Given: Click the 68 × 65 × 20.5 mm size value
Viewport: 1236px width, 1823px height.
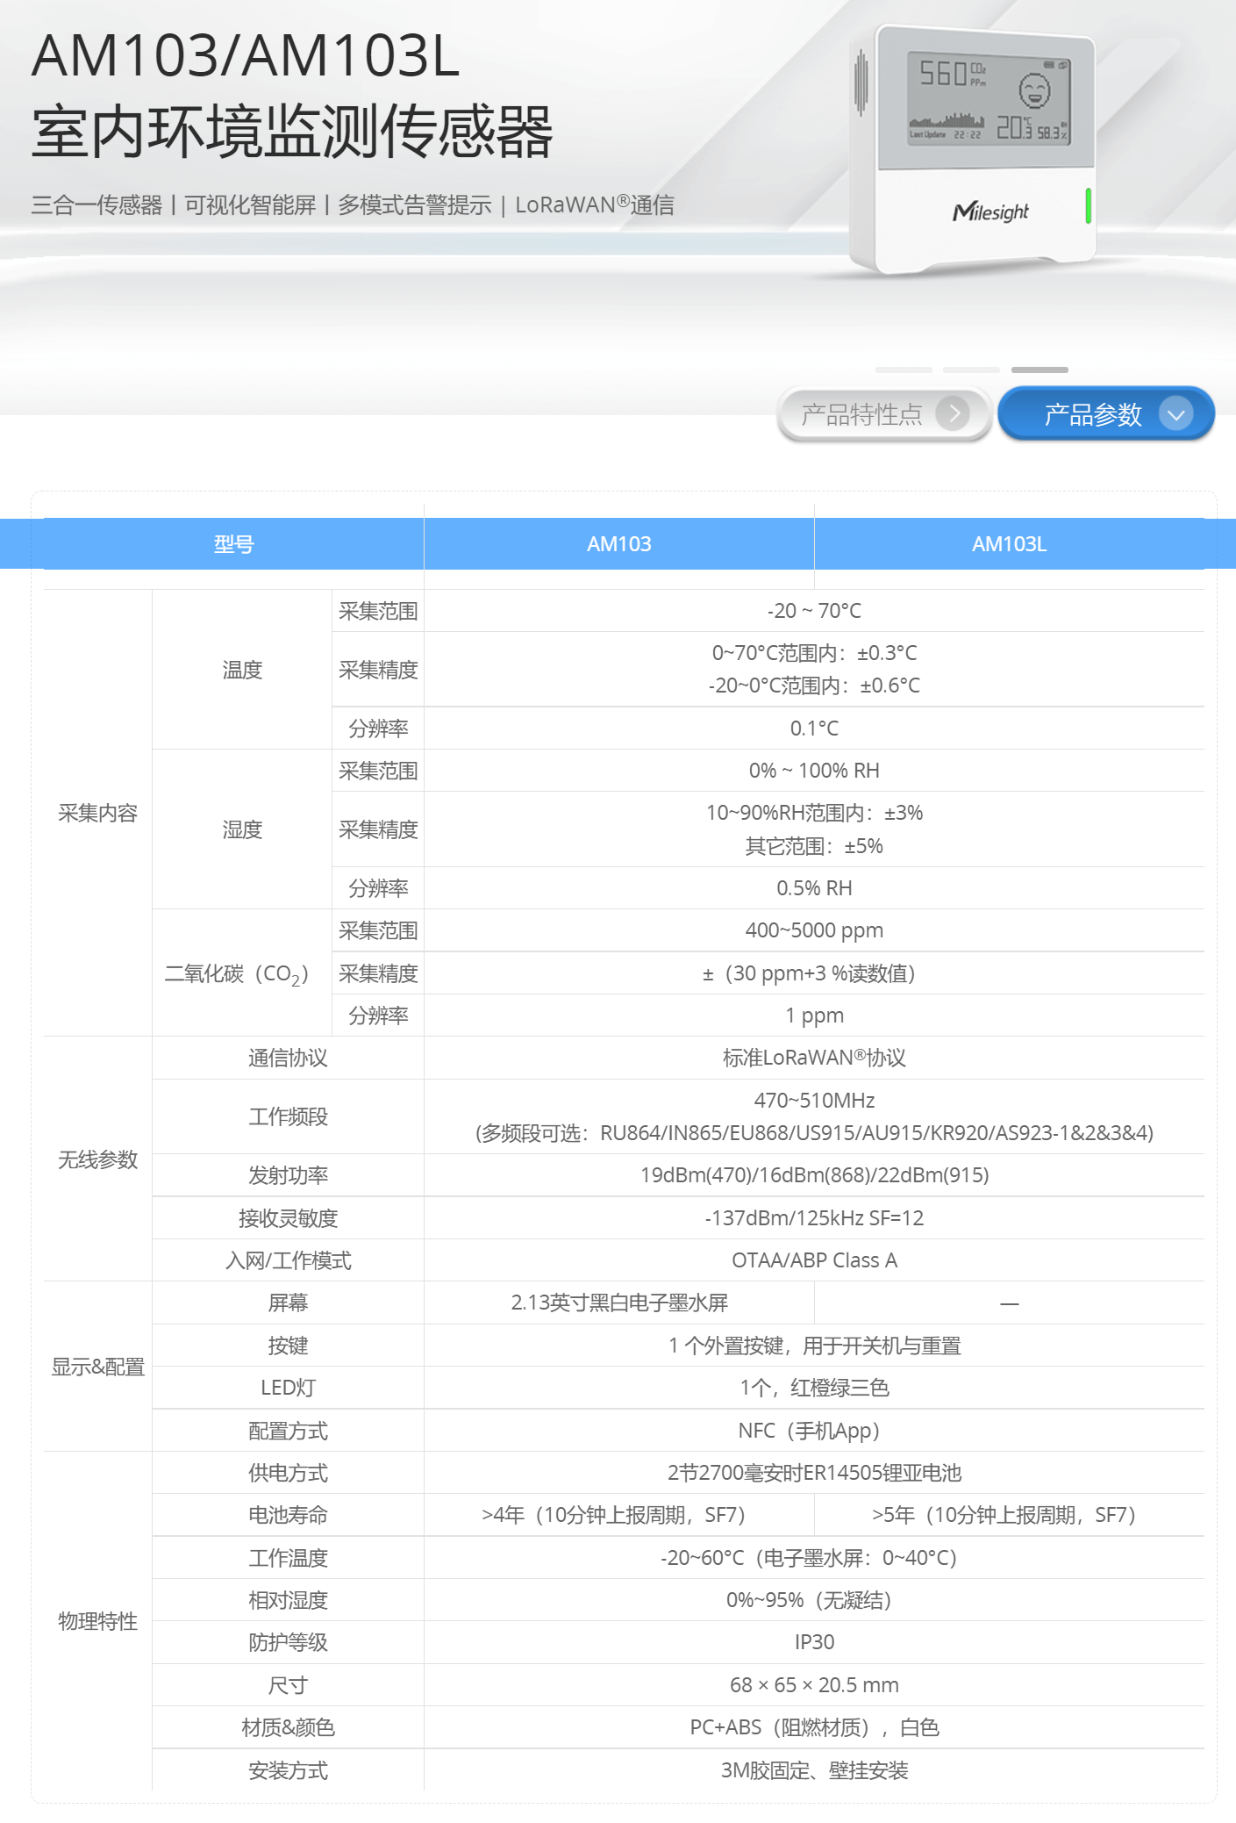Looking at the screenshot, I should point(814,1685).
